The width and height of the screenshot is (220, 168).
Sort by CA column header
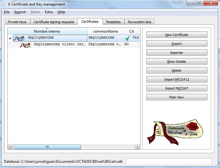pos(132,31)
